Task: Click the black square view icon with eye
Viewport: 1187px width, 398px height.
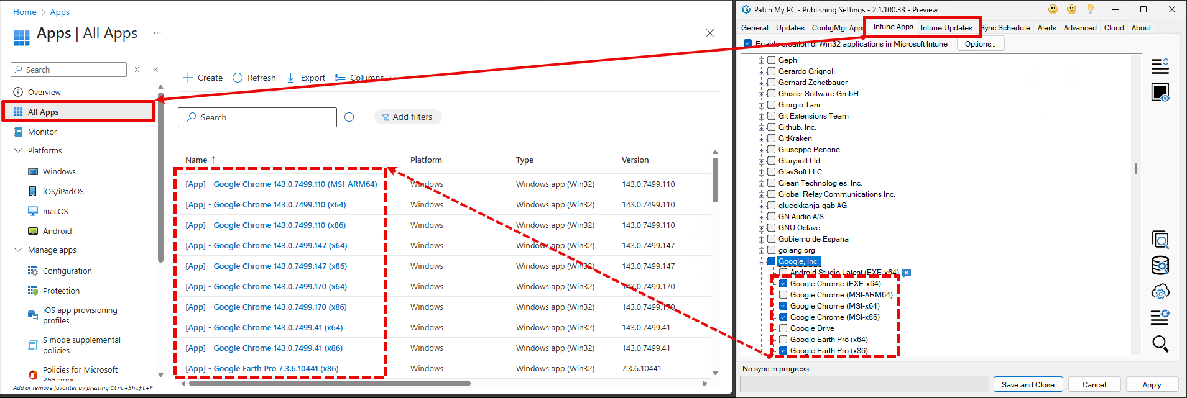Action: coord(1160,93)
